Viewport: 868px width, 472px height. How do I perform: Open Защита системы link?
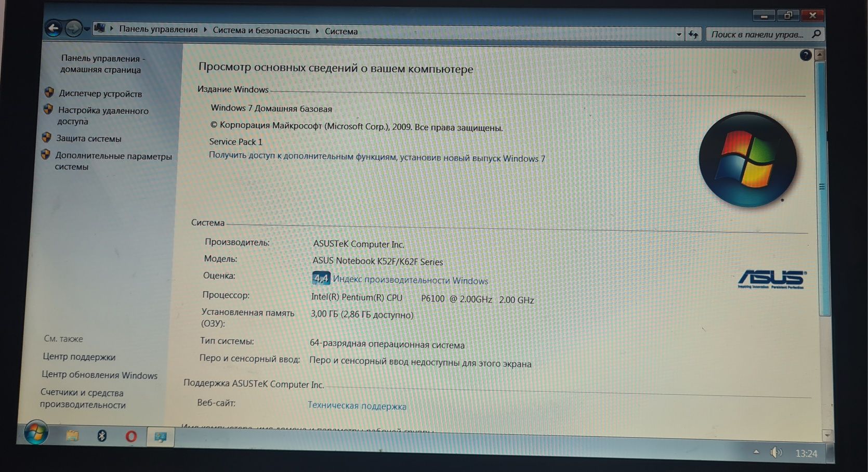click(x=88, y=139)
